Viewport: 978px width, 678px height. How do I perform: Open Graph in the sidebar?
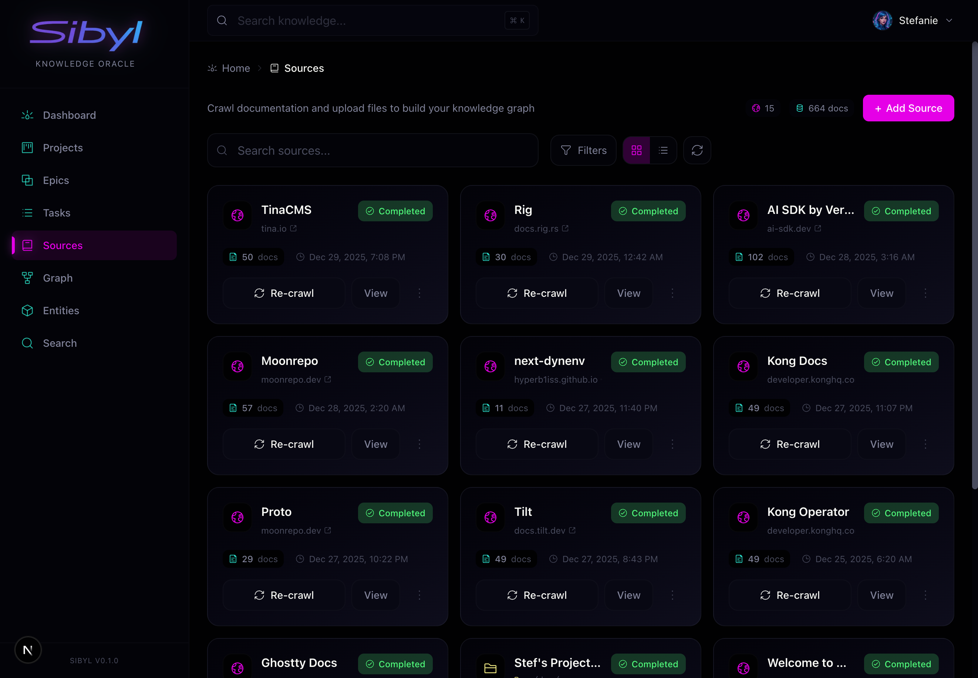[58, 278]
